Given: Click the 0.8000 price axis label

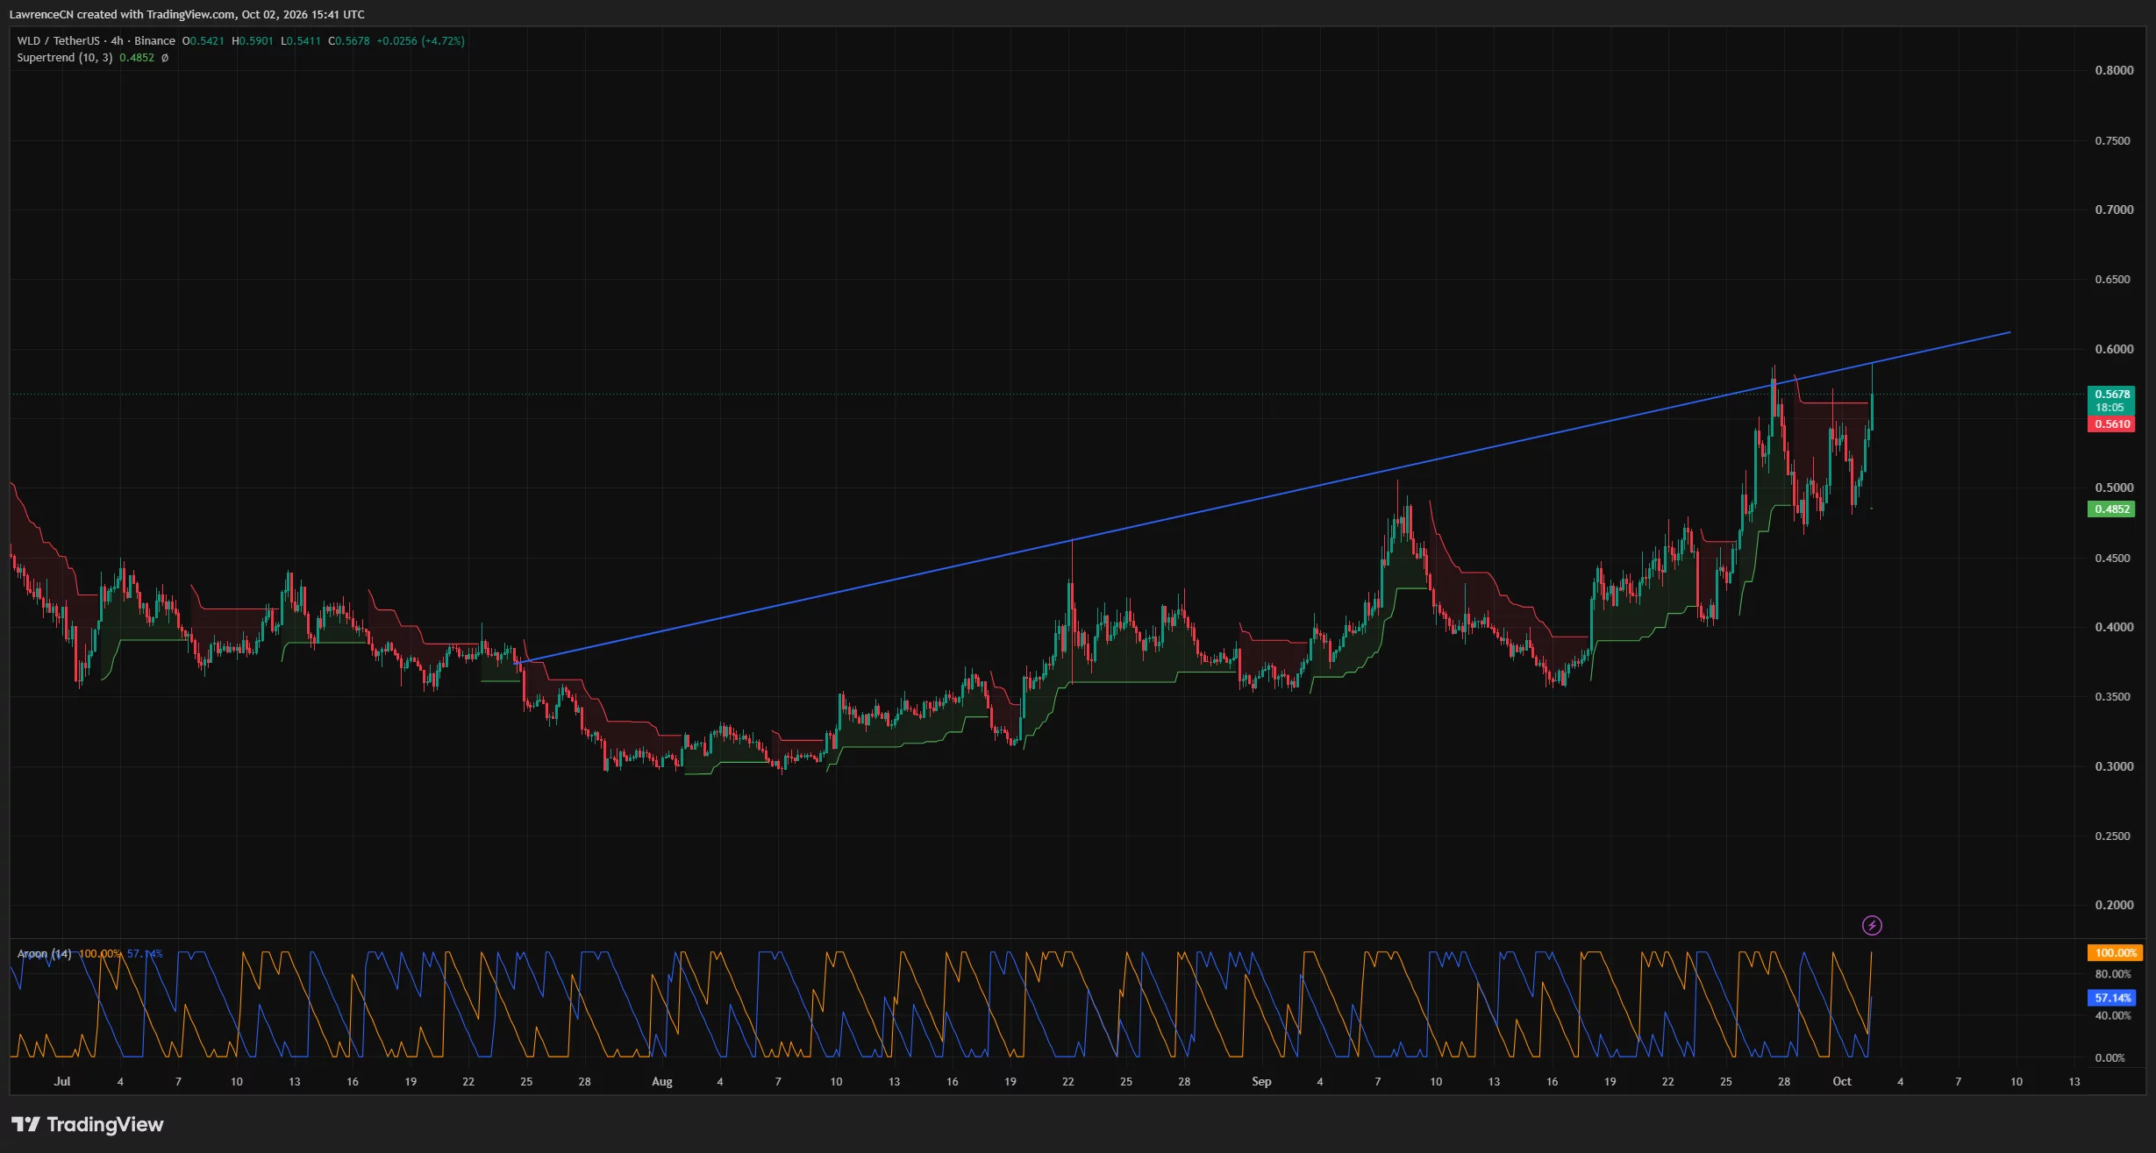Looking at the screenshot, I should click(2114, 70).
